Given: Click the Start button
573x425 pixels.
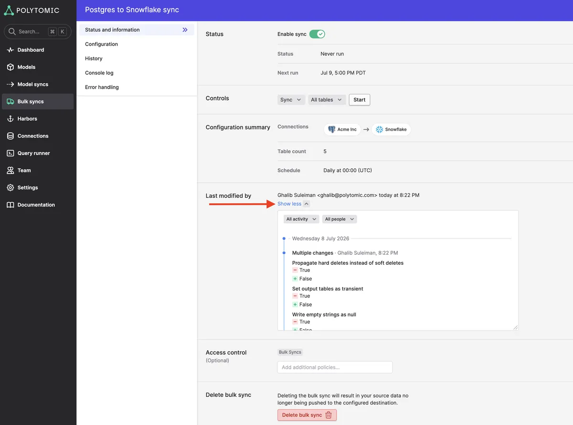Looking at the screenshot, I should pyautogui.click(x=360, y=100).
